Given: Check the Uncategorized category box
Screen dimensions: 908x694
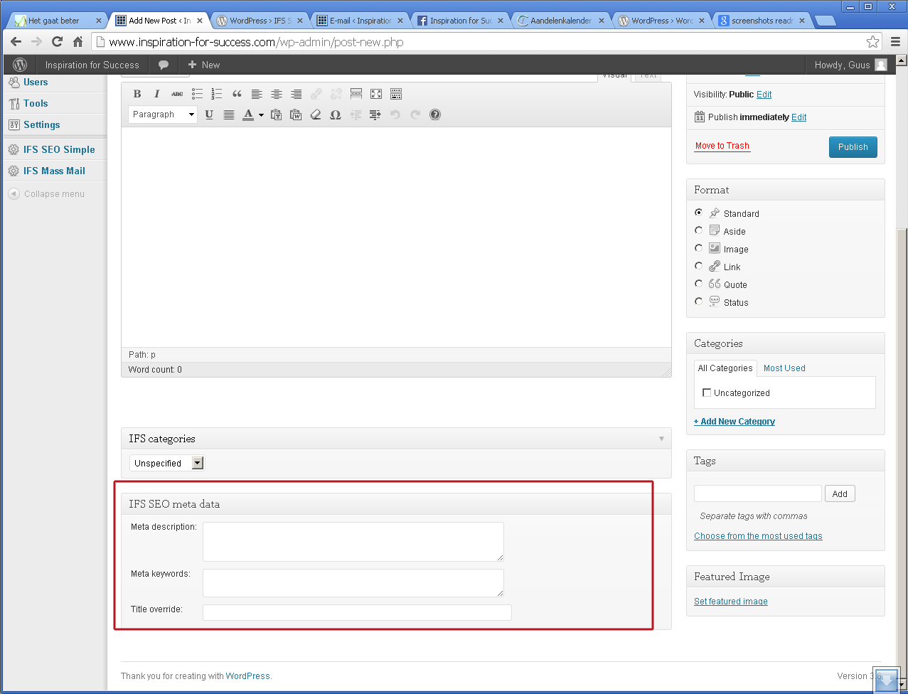Looking at the screenshot, I should pos(707,393).
